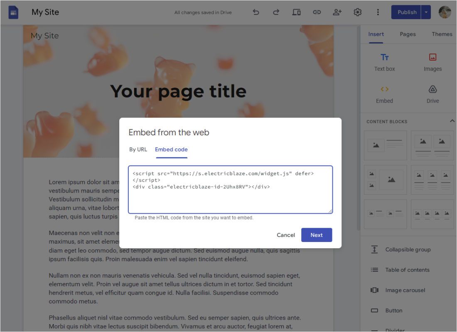Click the 'My Site' document title field
457x332 pixels.
tap(45, 12)
